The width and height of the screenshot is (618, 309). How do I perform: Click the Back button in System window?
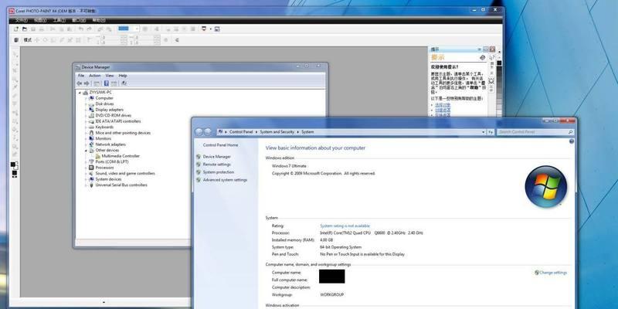pyautogui.click(x=199, y=132)
